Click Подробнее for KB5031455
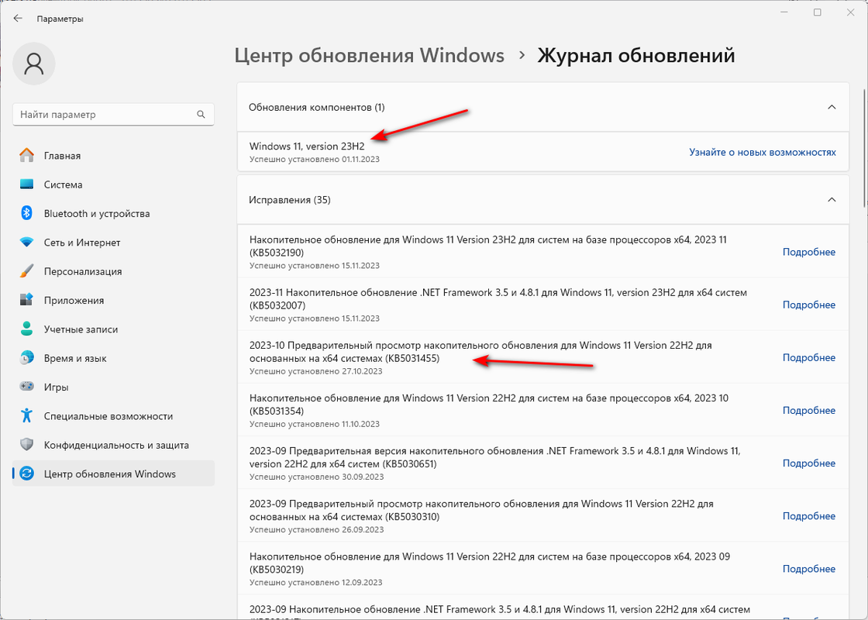 [x=809, y=357]
